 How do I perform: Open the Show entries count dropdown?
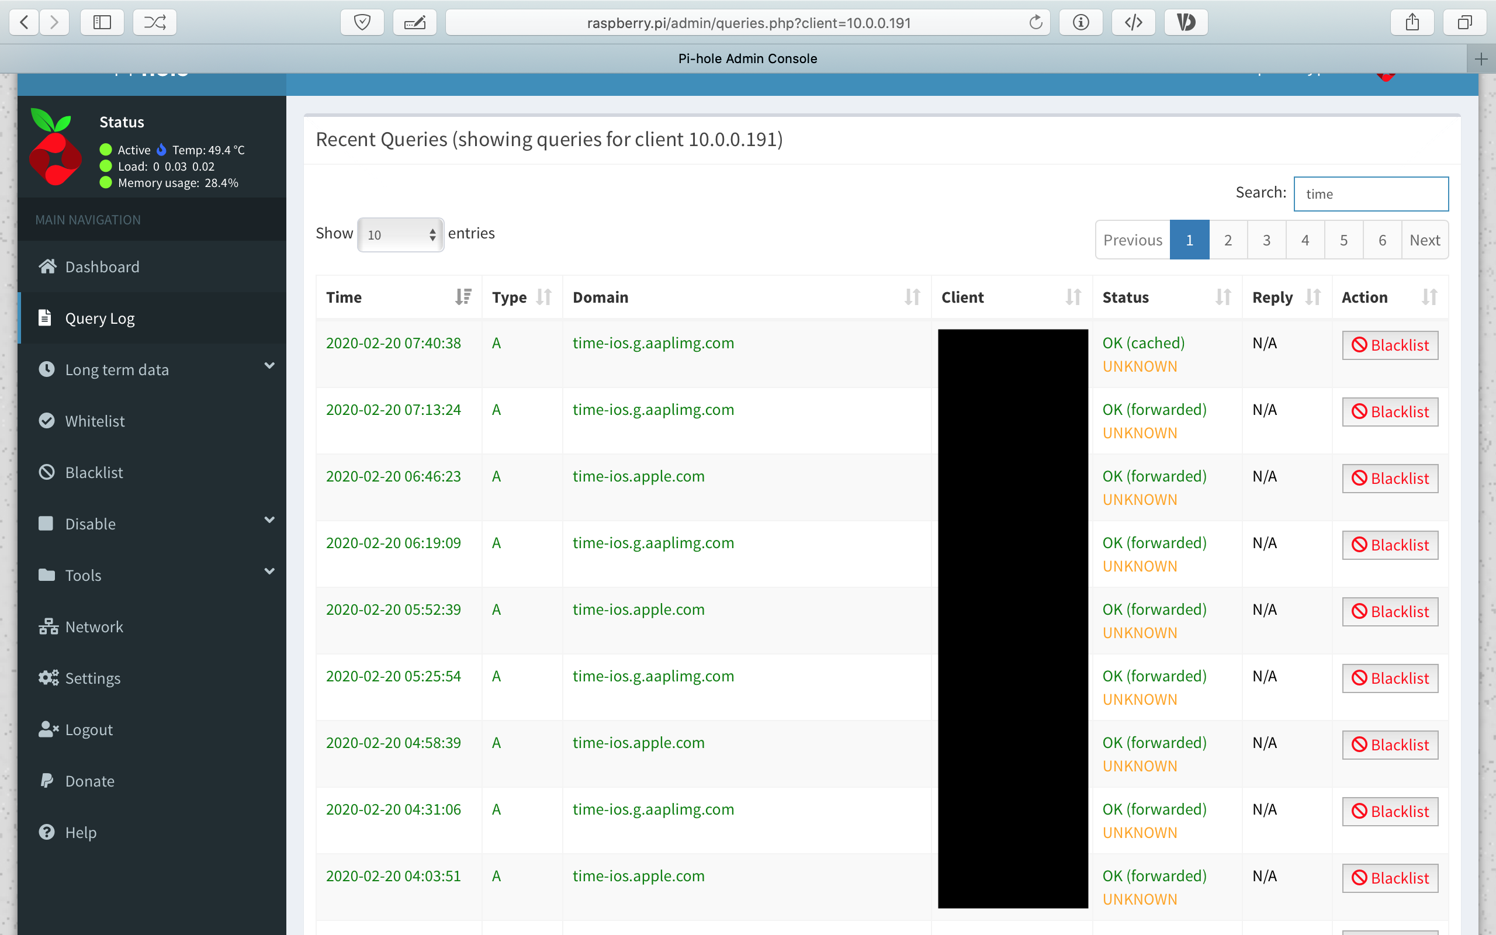point(400,235)
